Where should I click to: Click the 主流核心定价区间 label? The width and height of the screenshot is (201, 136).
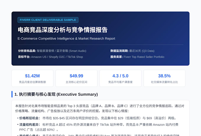76,82
